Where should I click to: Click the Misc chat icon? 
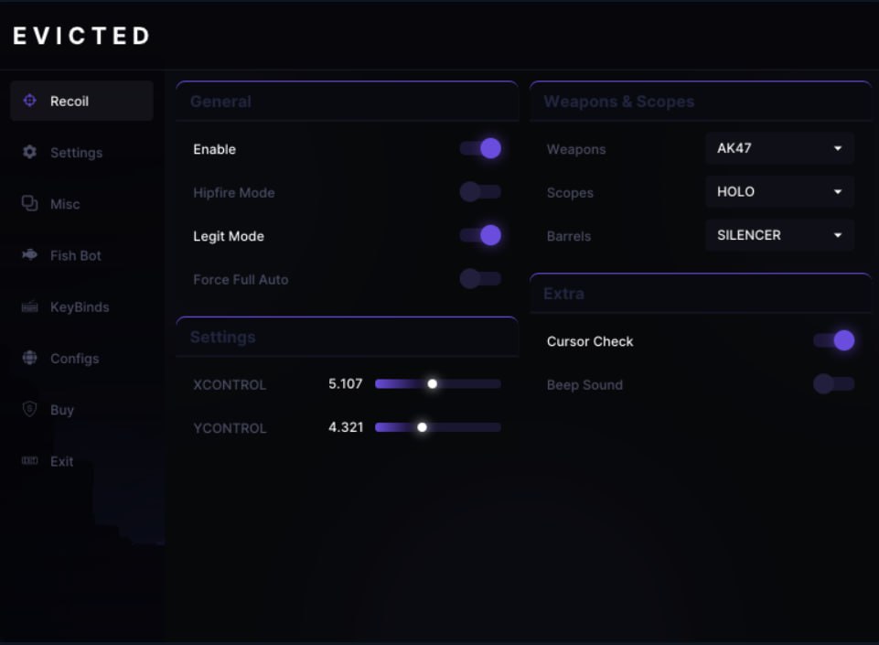point(27,203)
